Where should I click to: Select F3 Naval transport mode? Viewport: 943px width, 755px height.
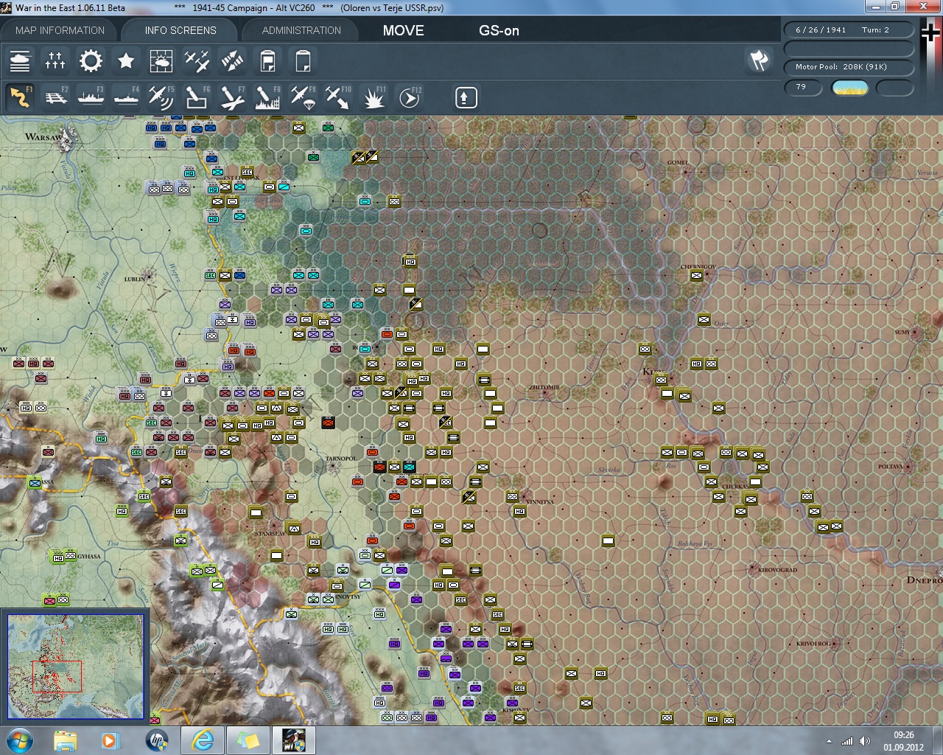pos(91,97)
